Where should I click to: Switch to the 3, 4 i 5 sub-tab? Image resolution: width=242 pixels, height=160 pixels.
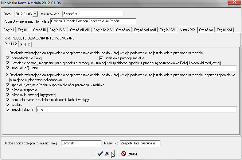pyautogui.click(x=25, y=45)
